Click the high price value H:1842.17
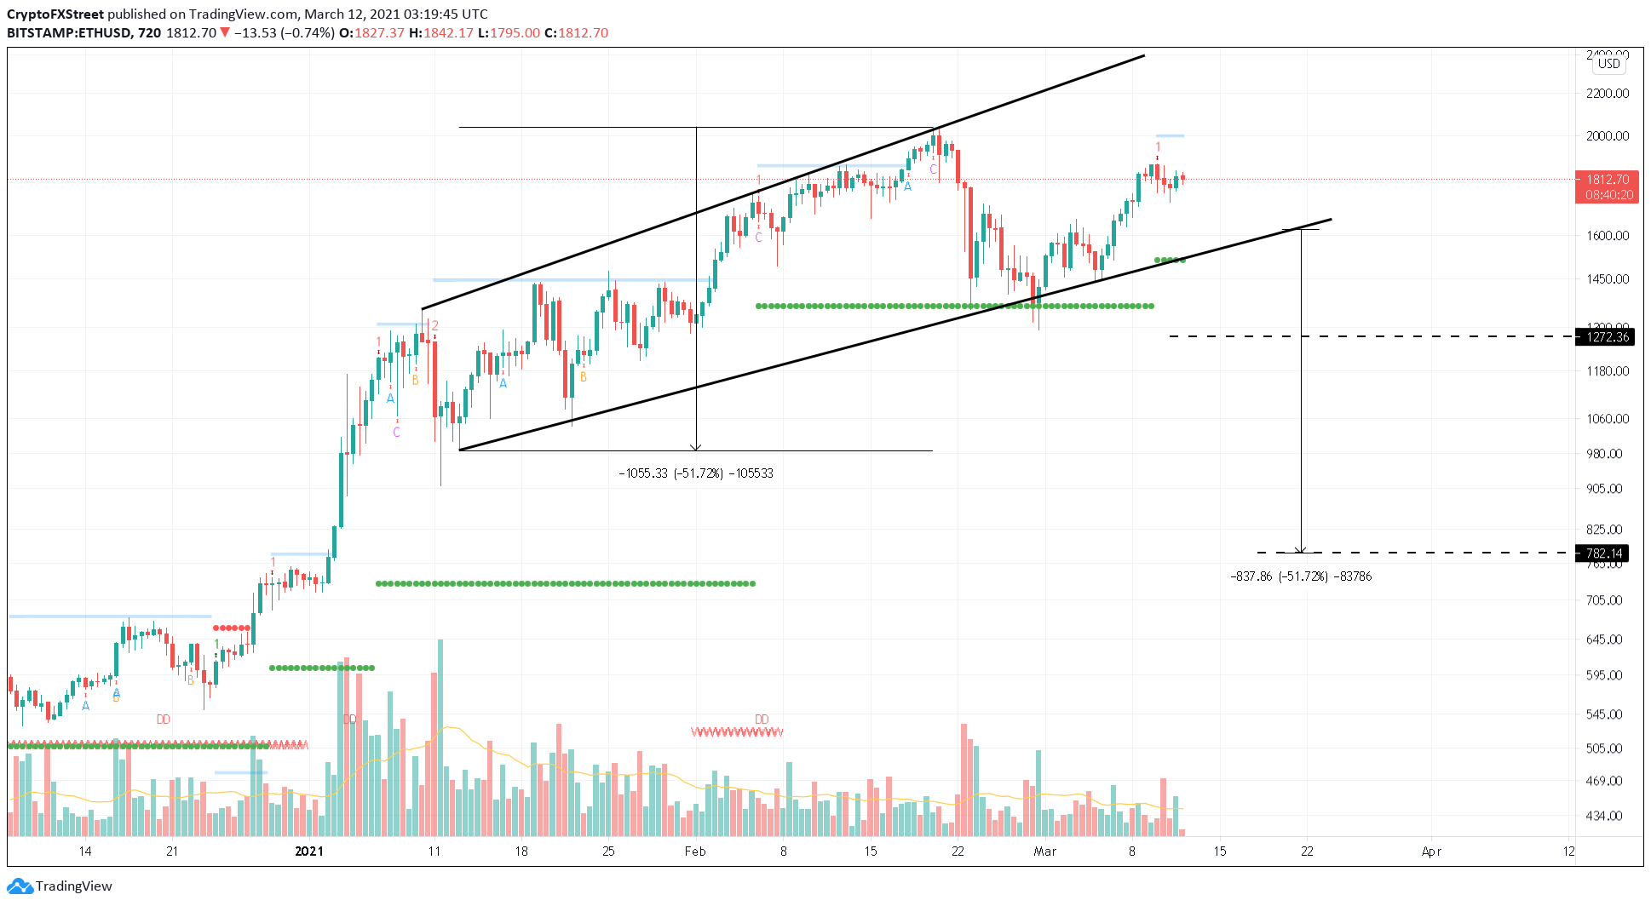1651x906 pixels. pyautogui.click(x=440, y=33)
